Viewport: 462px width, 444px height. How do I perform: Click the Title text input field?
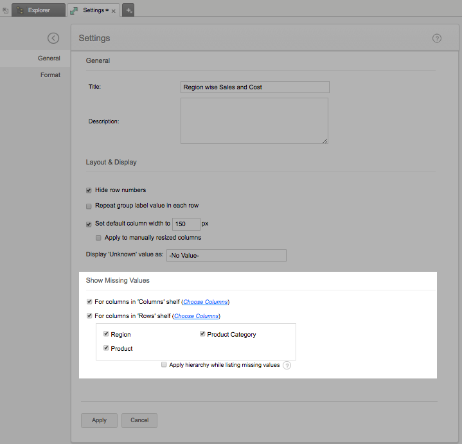pyautogui.click(x=255, y=87)
